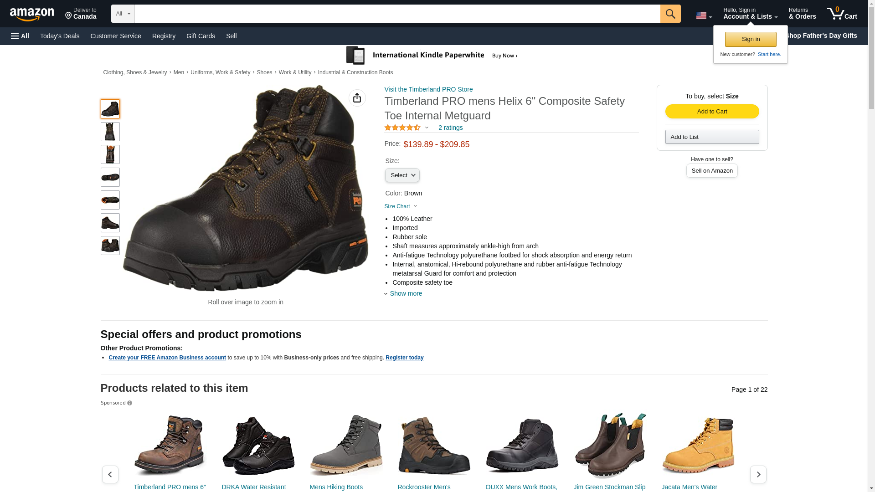The height and width of the screenshot is (492, 875).
Task: Click in the search text field
Action: tap(397, 14)
